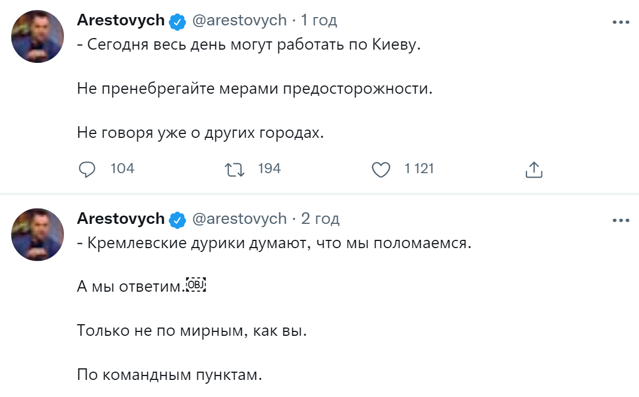Click the verified checkmark on the second tweet
This screenshot has height=397, width=639.
[x=176, y=218]
